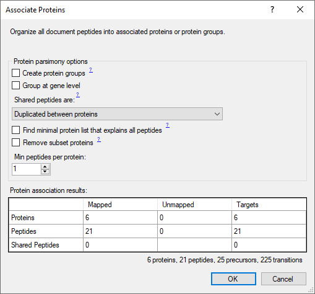Enable Create protein groups checkbox

tap(16, 73)
